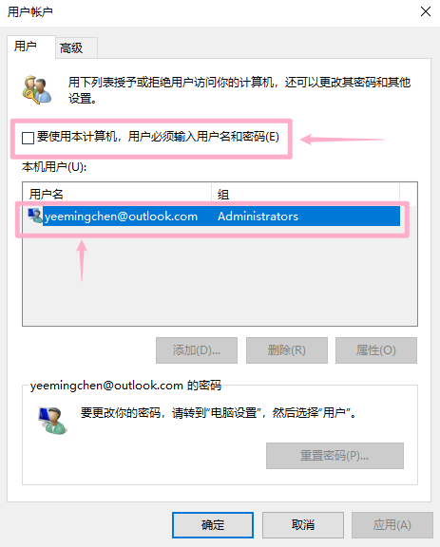Viewport: 440px width, 547px height.
Task: Confirm with the 确定 button
Action: (213, 525)
